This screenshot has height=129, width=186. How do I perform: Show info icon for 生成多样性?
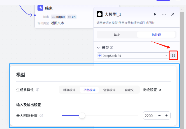[38, 90]
